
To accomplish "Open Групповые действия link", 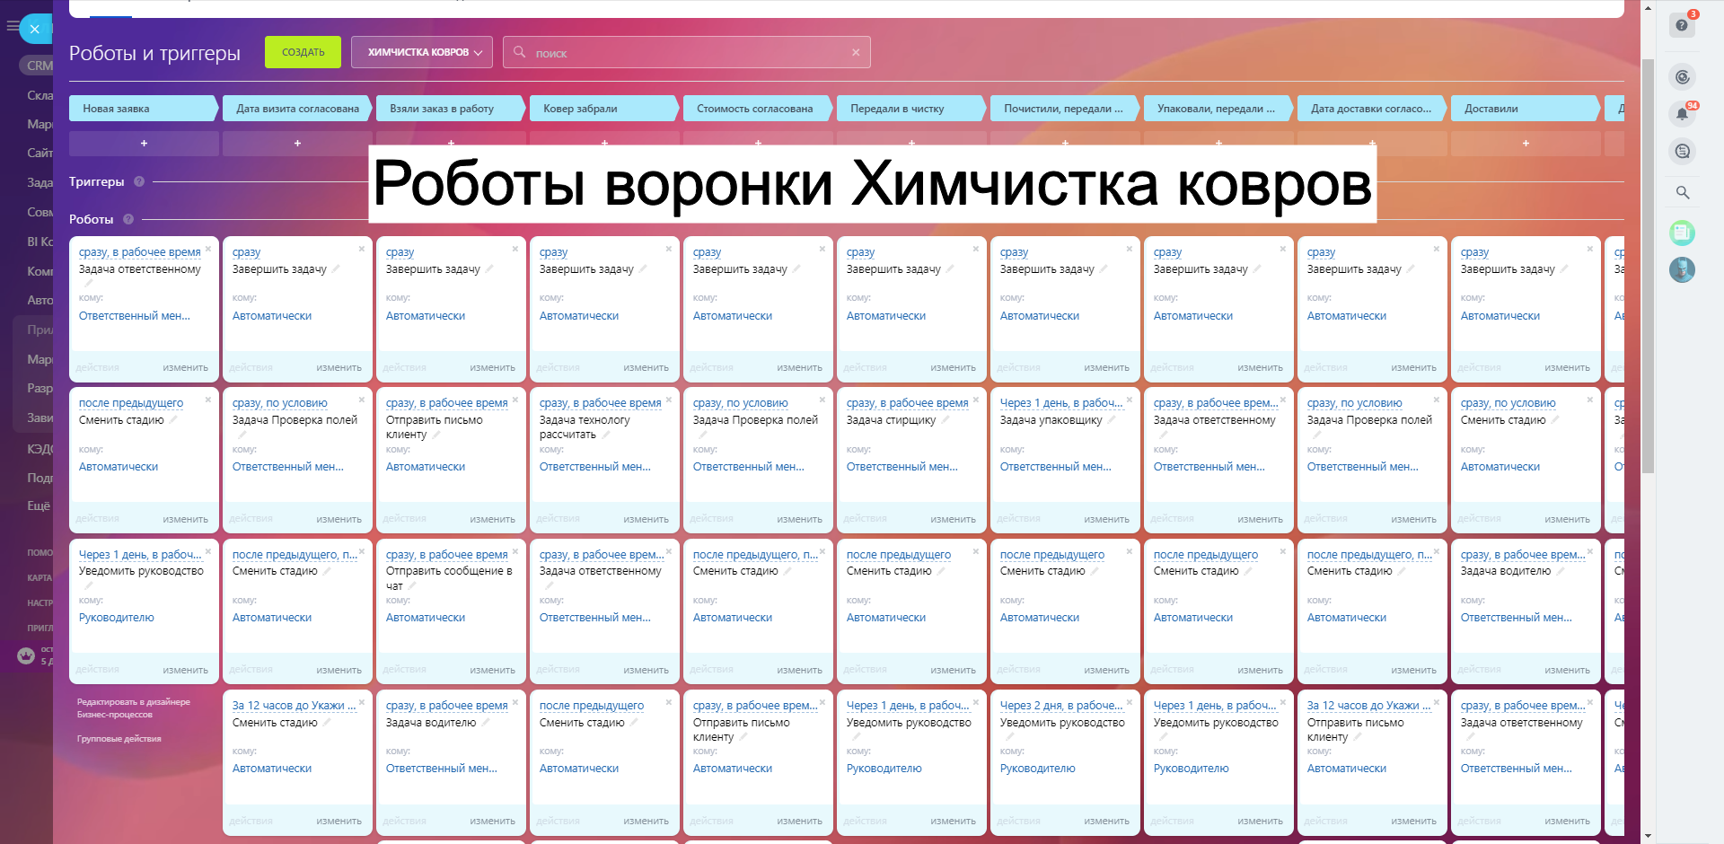I will point(119,739).
